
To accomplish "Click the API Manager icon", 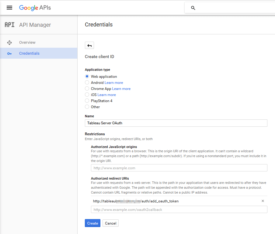I will 9,25.
